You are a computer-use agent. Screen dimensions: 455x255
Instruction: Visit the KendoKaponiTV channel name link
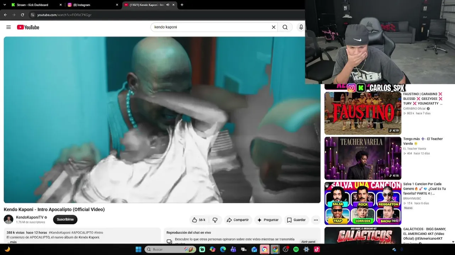point(30,217)
